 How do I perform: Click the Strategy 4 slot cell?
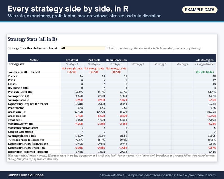point(138,64)
